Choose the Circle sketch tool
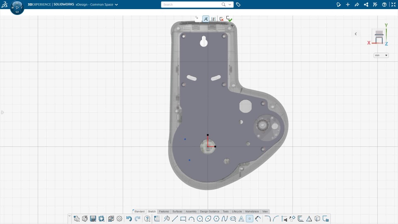 coord(200,219)
